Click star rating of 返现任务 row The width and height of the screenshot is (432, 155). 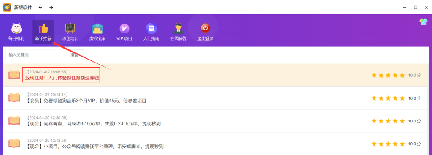pos(388,75)
